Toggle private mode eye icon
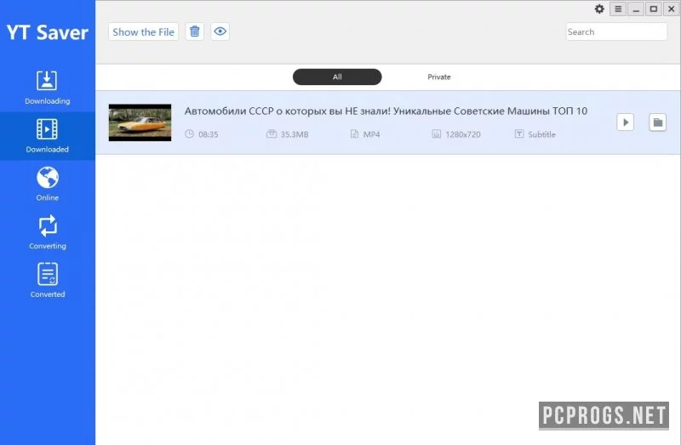This screenshot has height=445, width=681. pos(220,31)
